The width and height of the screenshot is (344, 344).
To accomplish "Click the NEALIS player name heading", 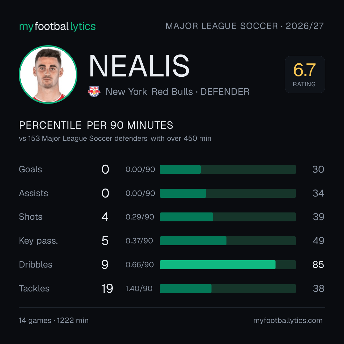I will tap(139, 66).
